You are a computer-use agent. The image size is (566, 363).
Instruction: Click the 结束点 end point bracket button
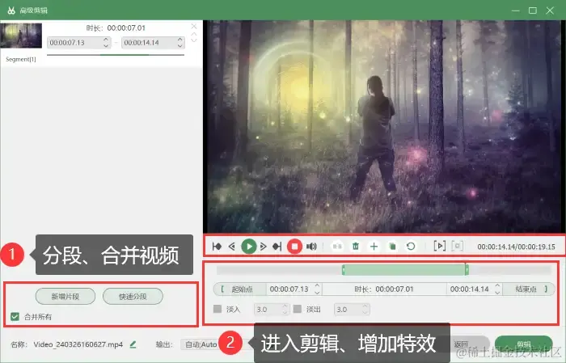529,289
